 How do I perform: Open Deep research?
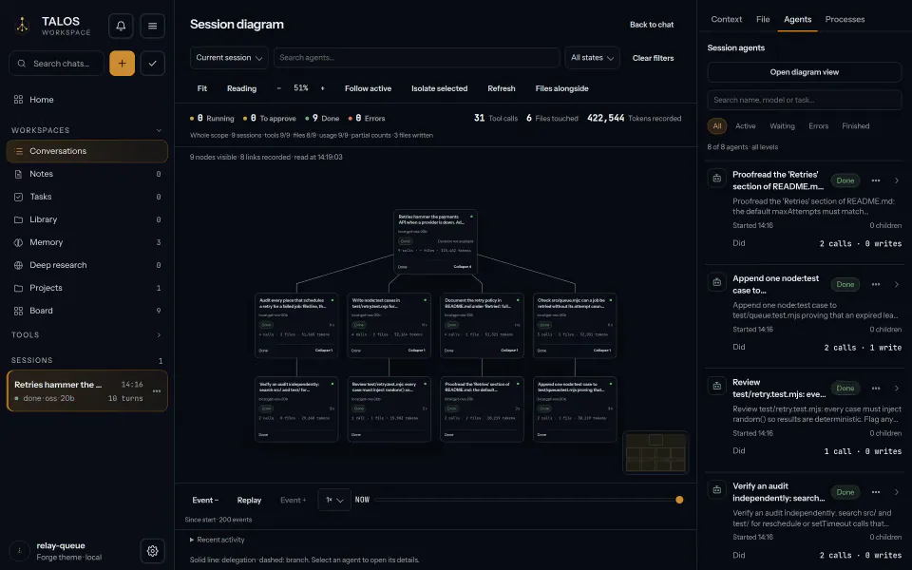[x=87, y=265]
